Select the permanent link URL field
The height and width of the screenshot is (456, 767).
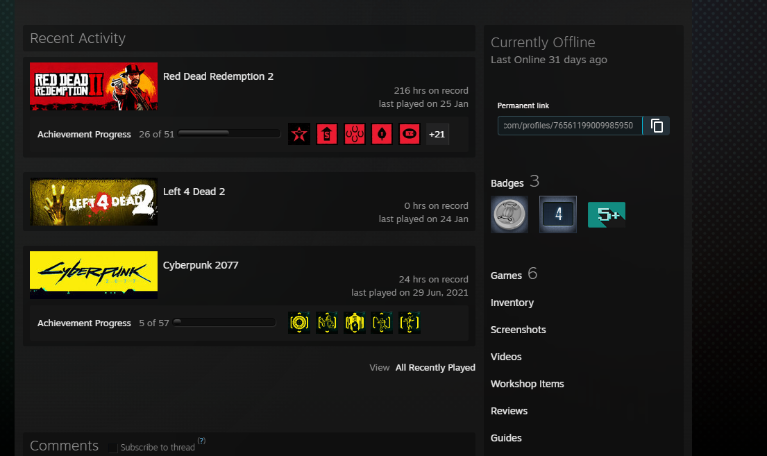point(570,126)
